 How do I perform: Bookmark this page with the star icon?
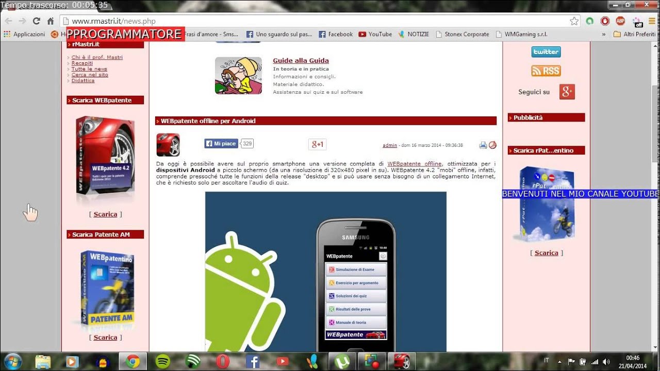574,21
